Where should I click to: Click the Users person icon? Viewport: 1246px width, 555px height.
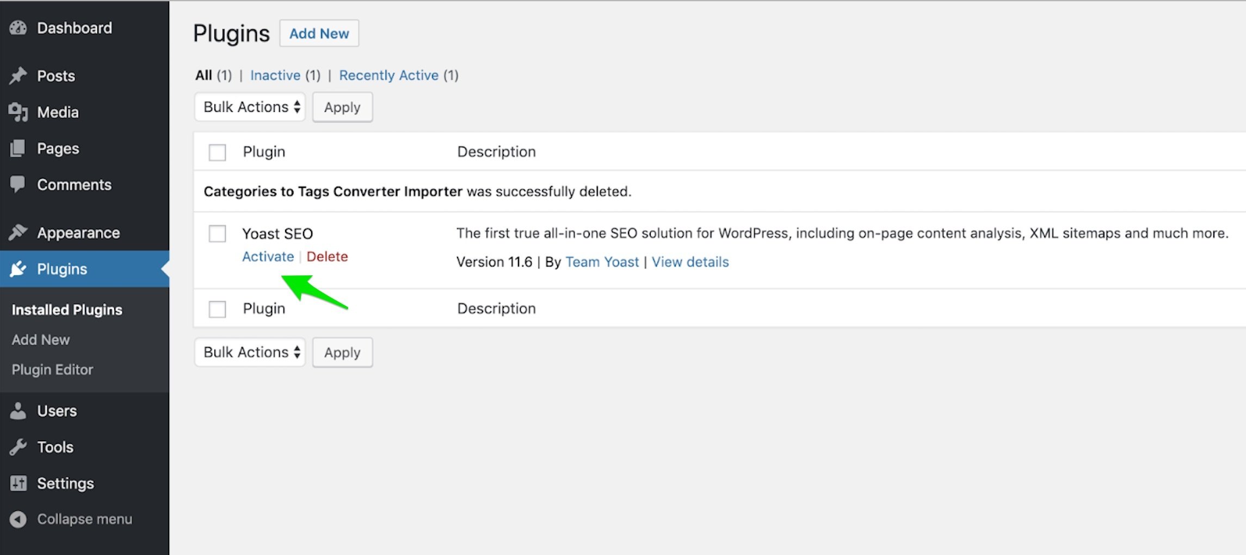[18, 411]
